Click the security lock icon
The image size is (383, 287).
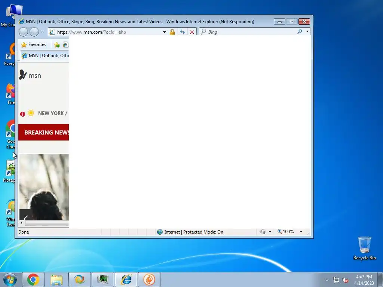[172, 32]
